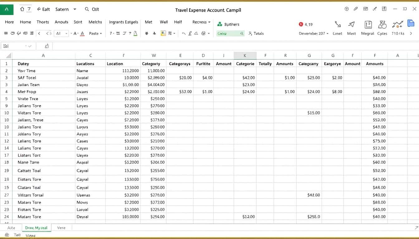Select the $15.00 cell
Image resolution: width=419 pixels, height=239 pixels.
[309, 113]
